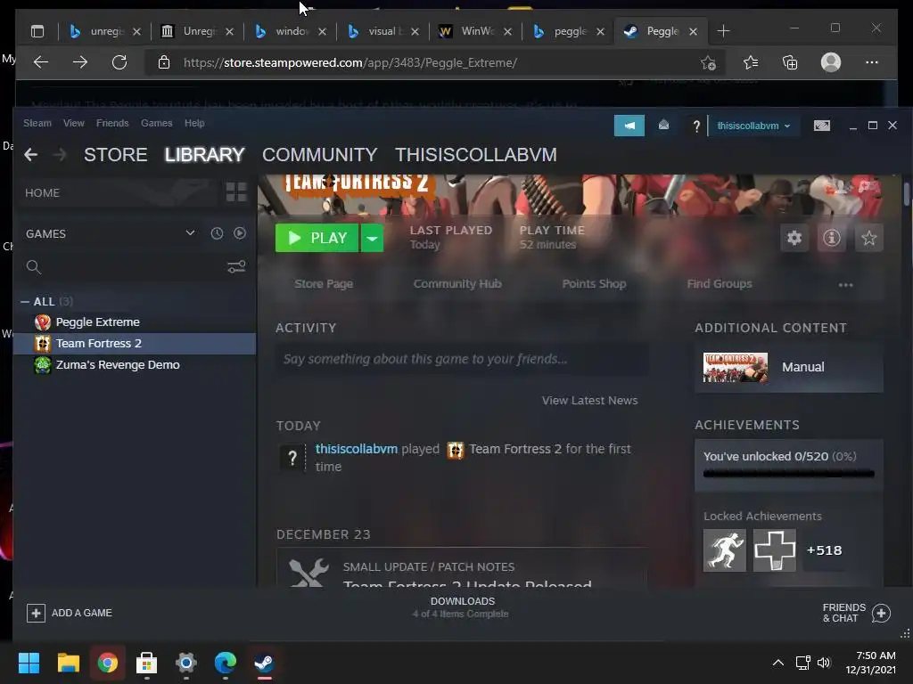Image resolution: width=913 pixels, height=684 pixels.
Task: Switch to the COMMUNITY tab
Action: pos(320,155)
